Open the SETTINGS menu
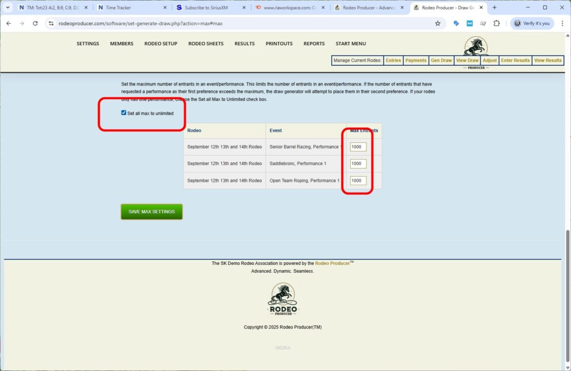This screenshot has height=371, width=571. coord(88,44)
